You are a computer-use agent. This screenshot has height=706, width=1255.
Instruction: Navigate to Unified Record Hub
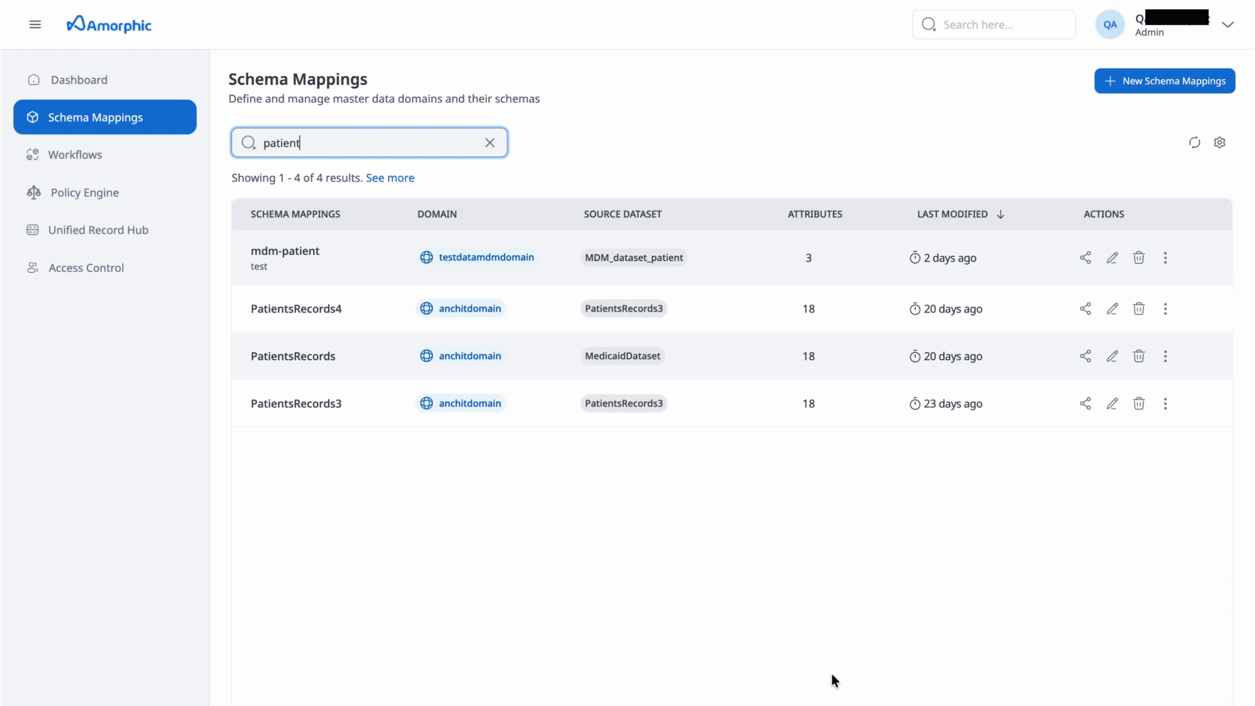(x=98, y=230)
